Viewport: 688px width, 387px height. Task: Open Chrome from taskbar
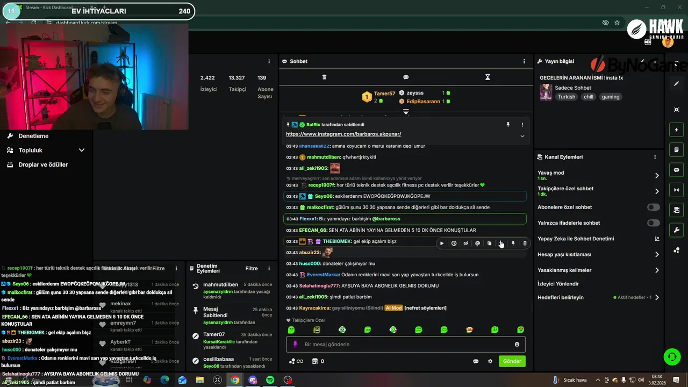[x=235, y=380]
